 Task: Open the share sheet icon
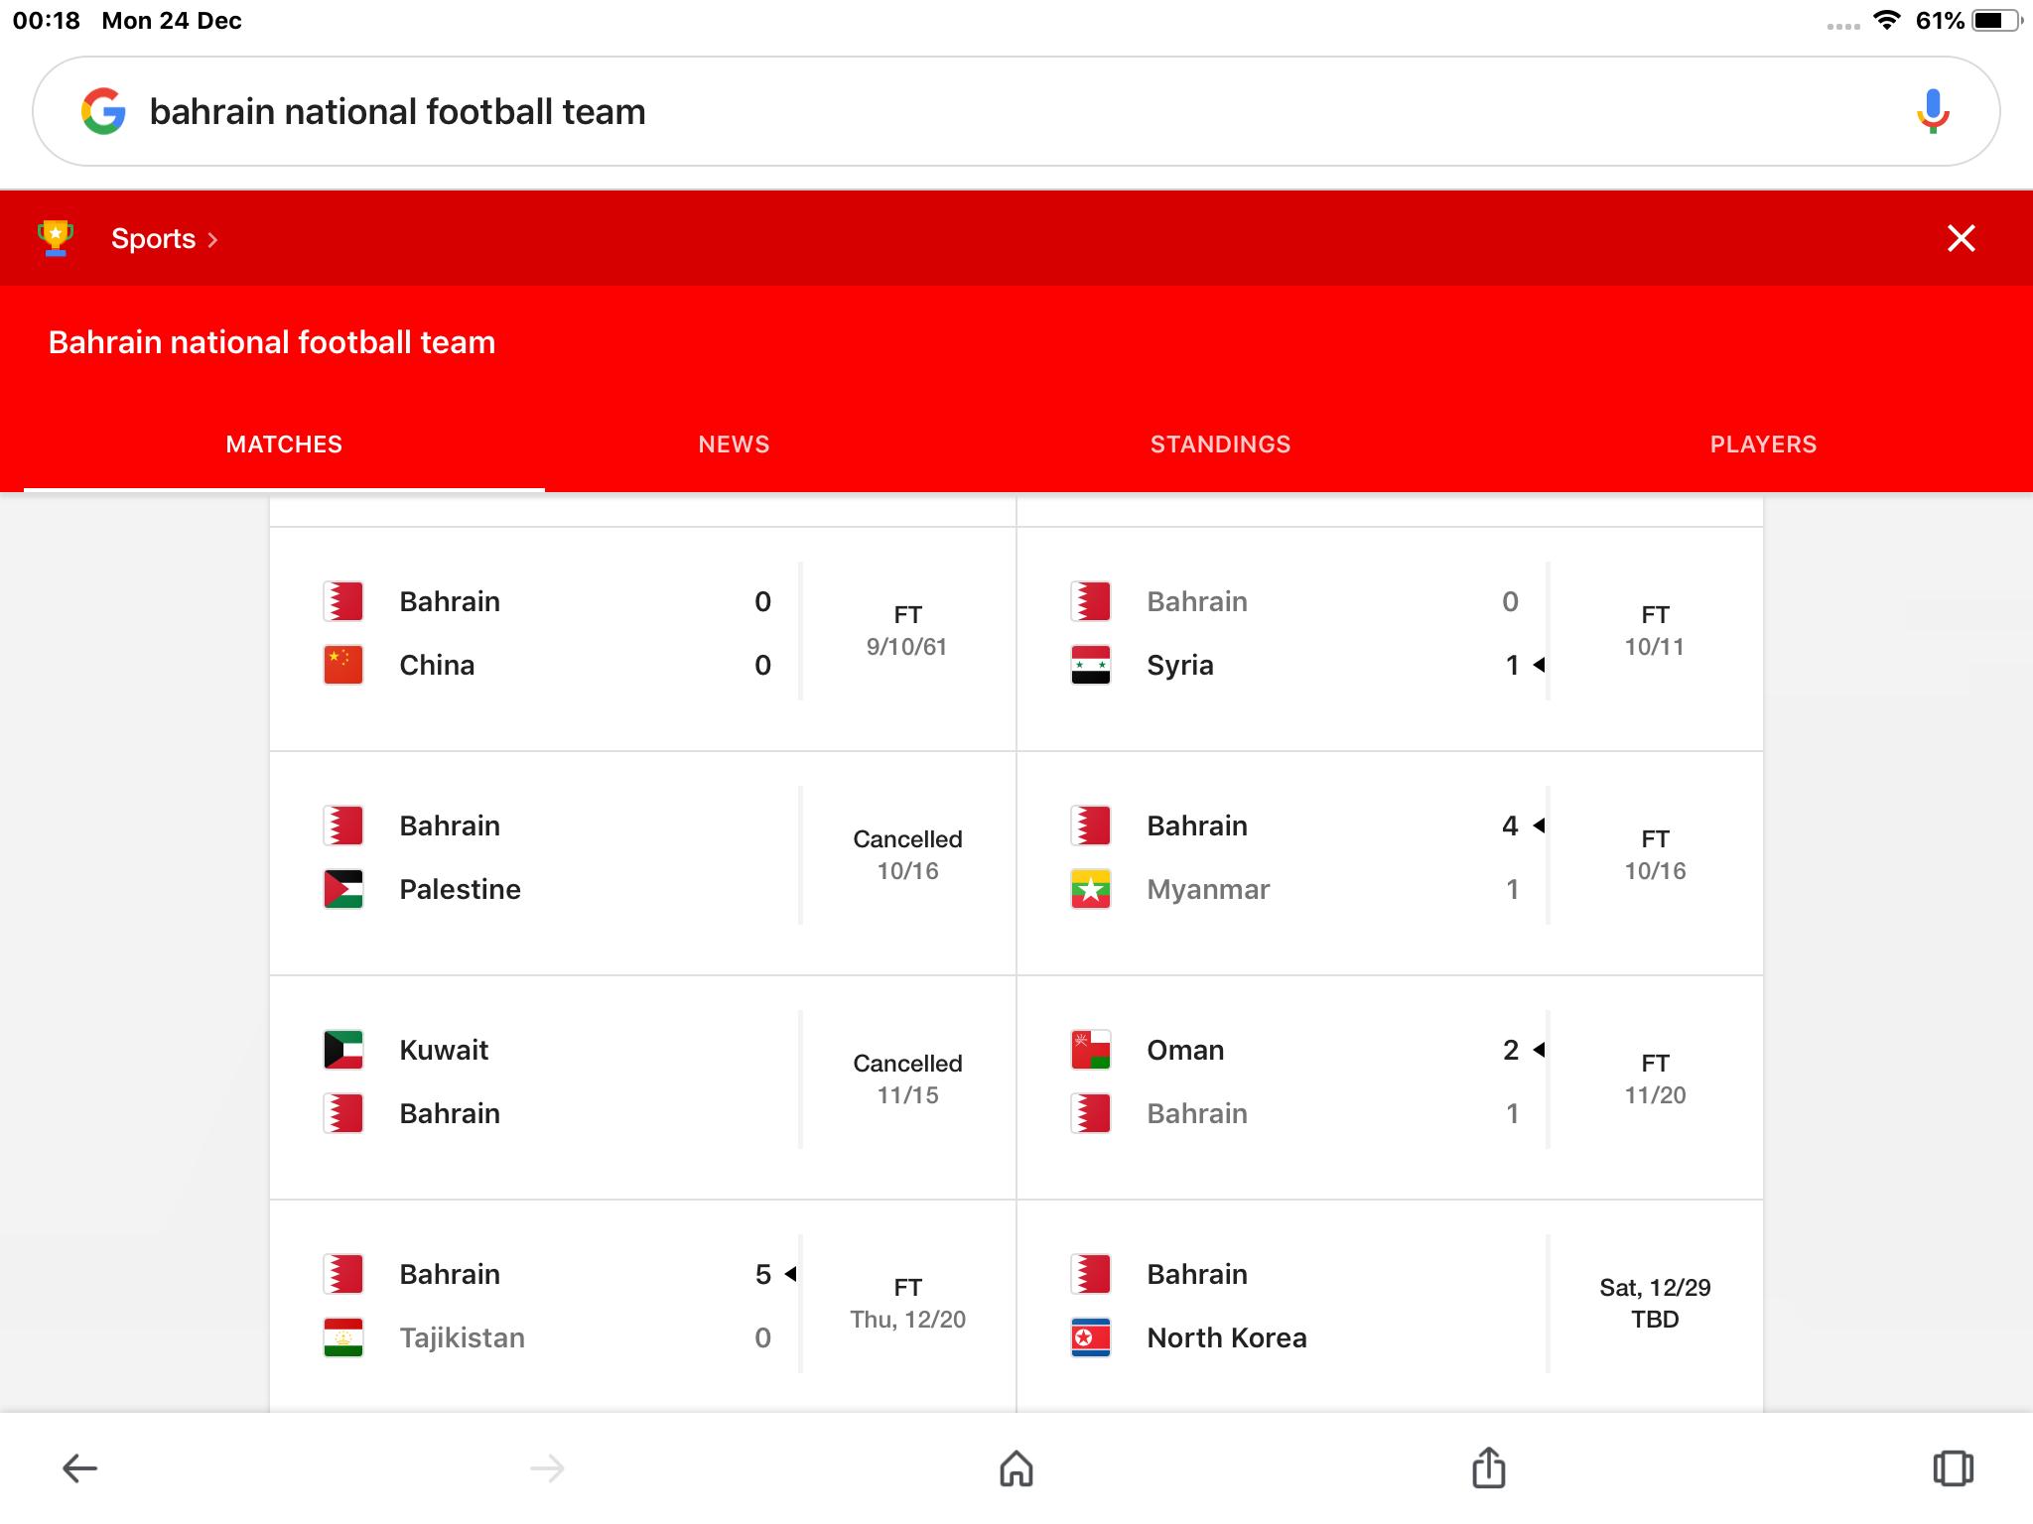point(1488,1468)
